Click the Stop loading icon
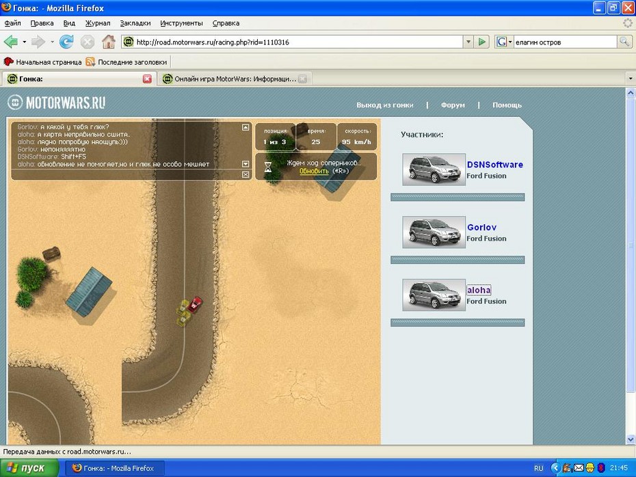636x477 pixels. click(x=88, y=42)
